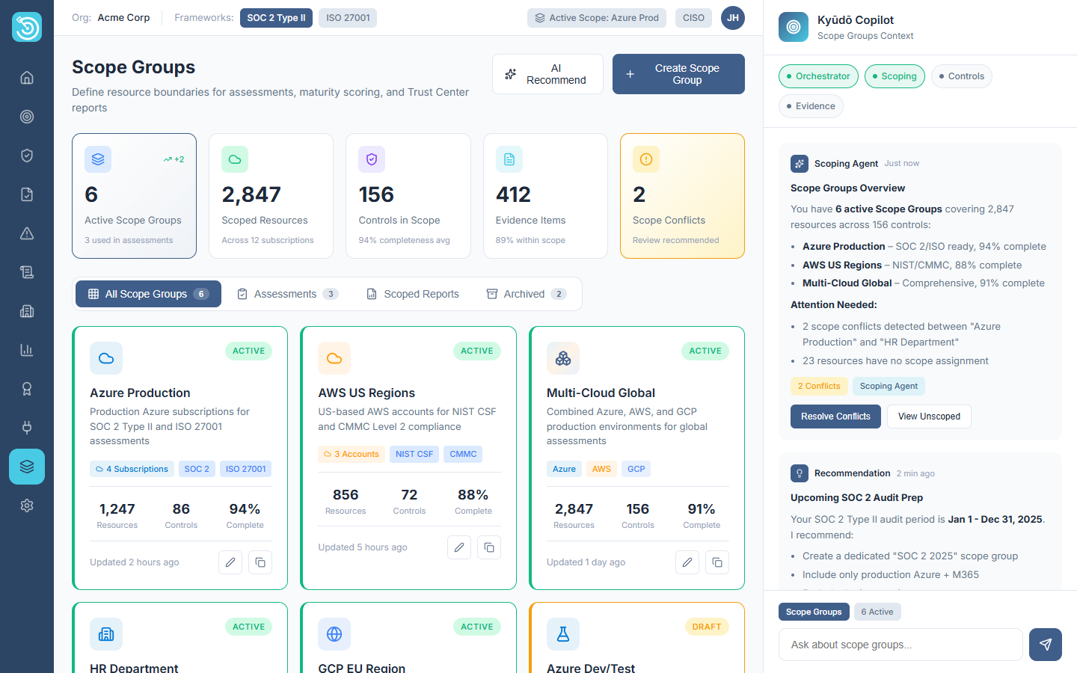Click the 3 Accounts tag
The height and width of the screenshot is (673, 1077).
[x=351, y=454]
